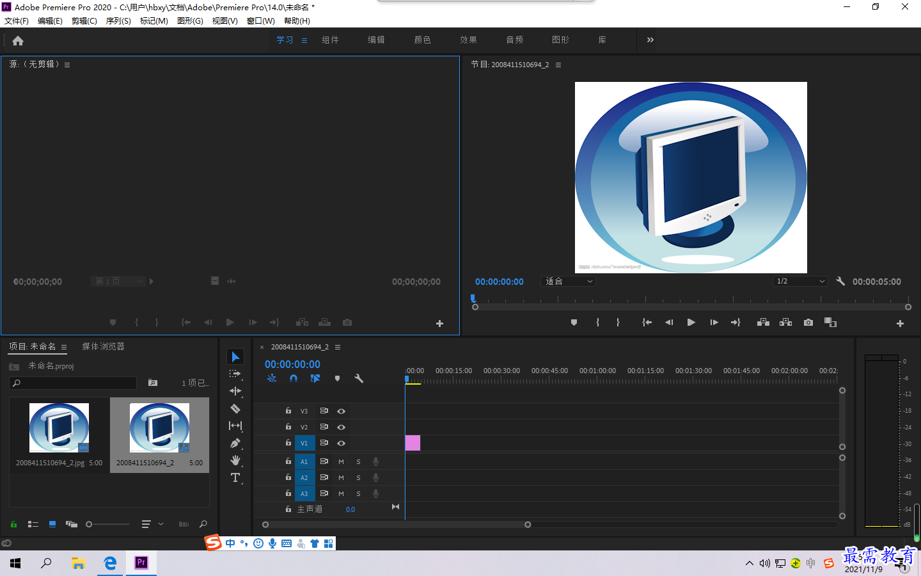Viewport: 921px width, 576px height.
Task: Open Program monitor panel menu
Action: [x=558, y=65]
